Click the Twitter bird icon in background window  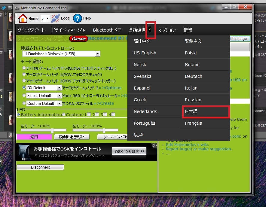pos(3,8)
